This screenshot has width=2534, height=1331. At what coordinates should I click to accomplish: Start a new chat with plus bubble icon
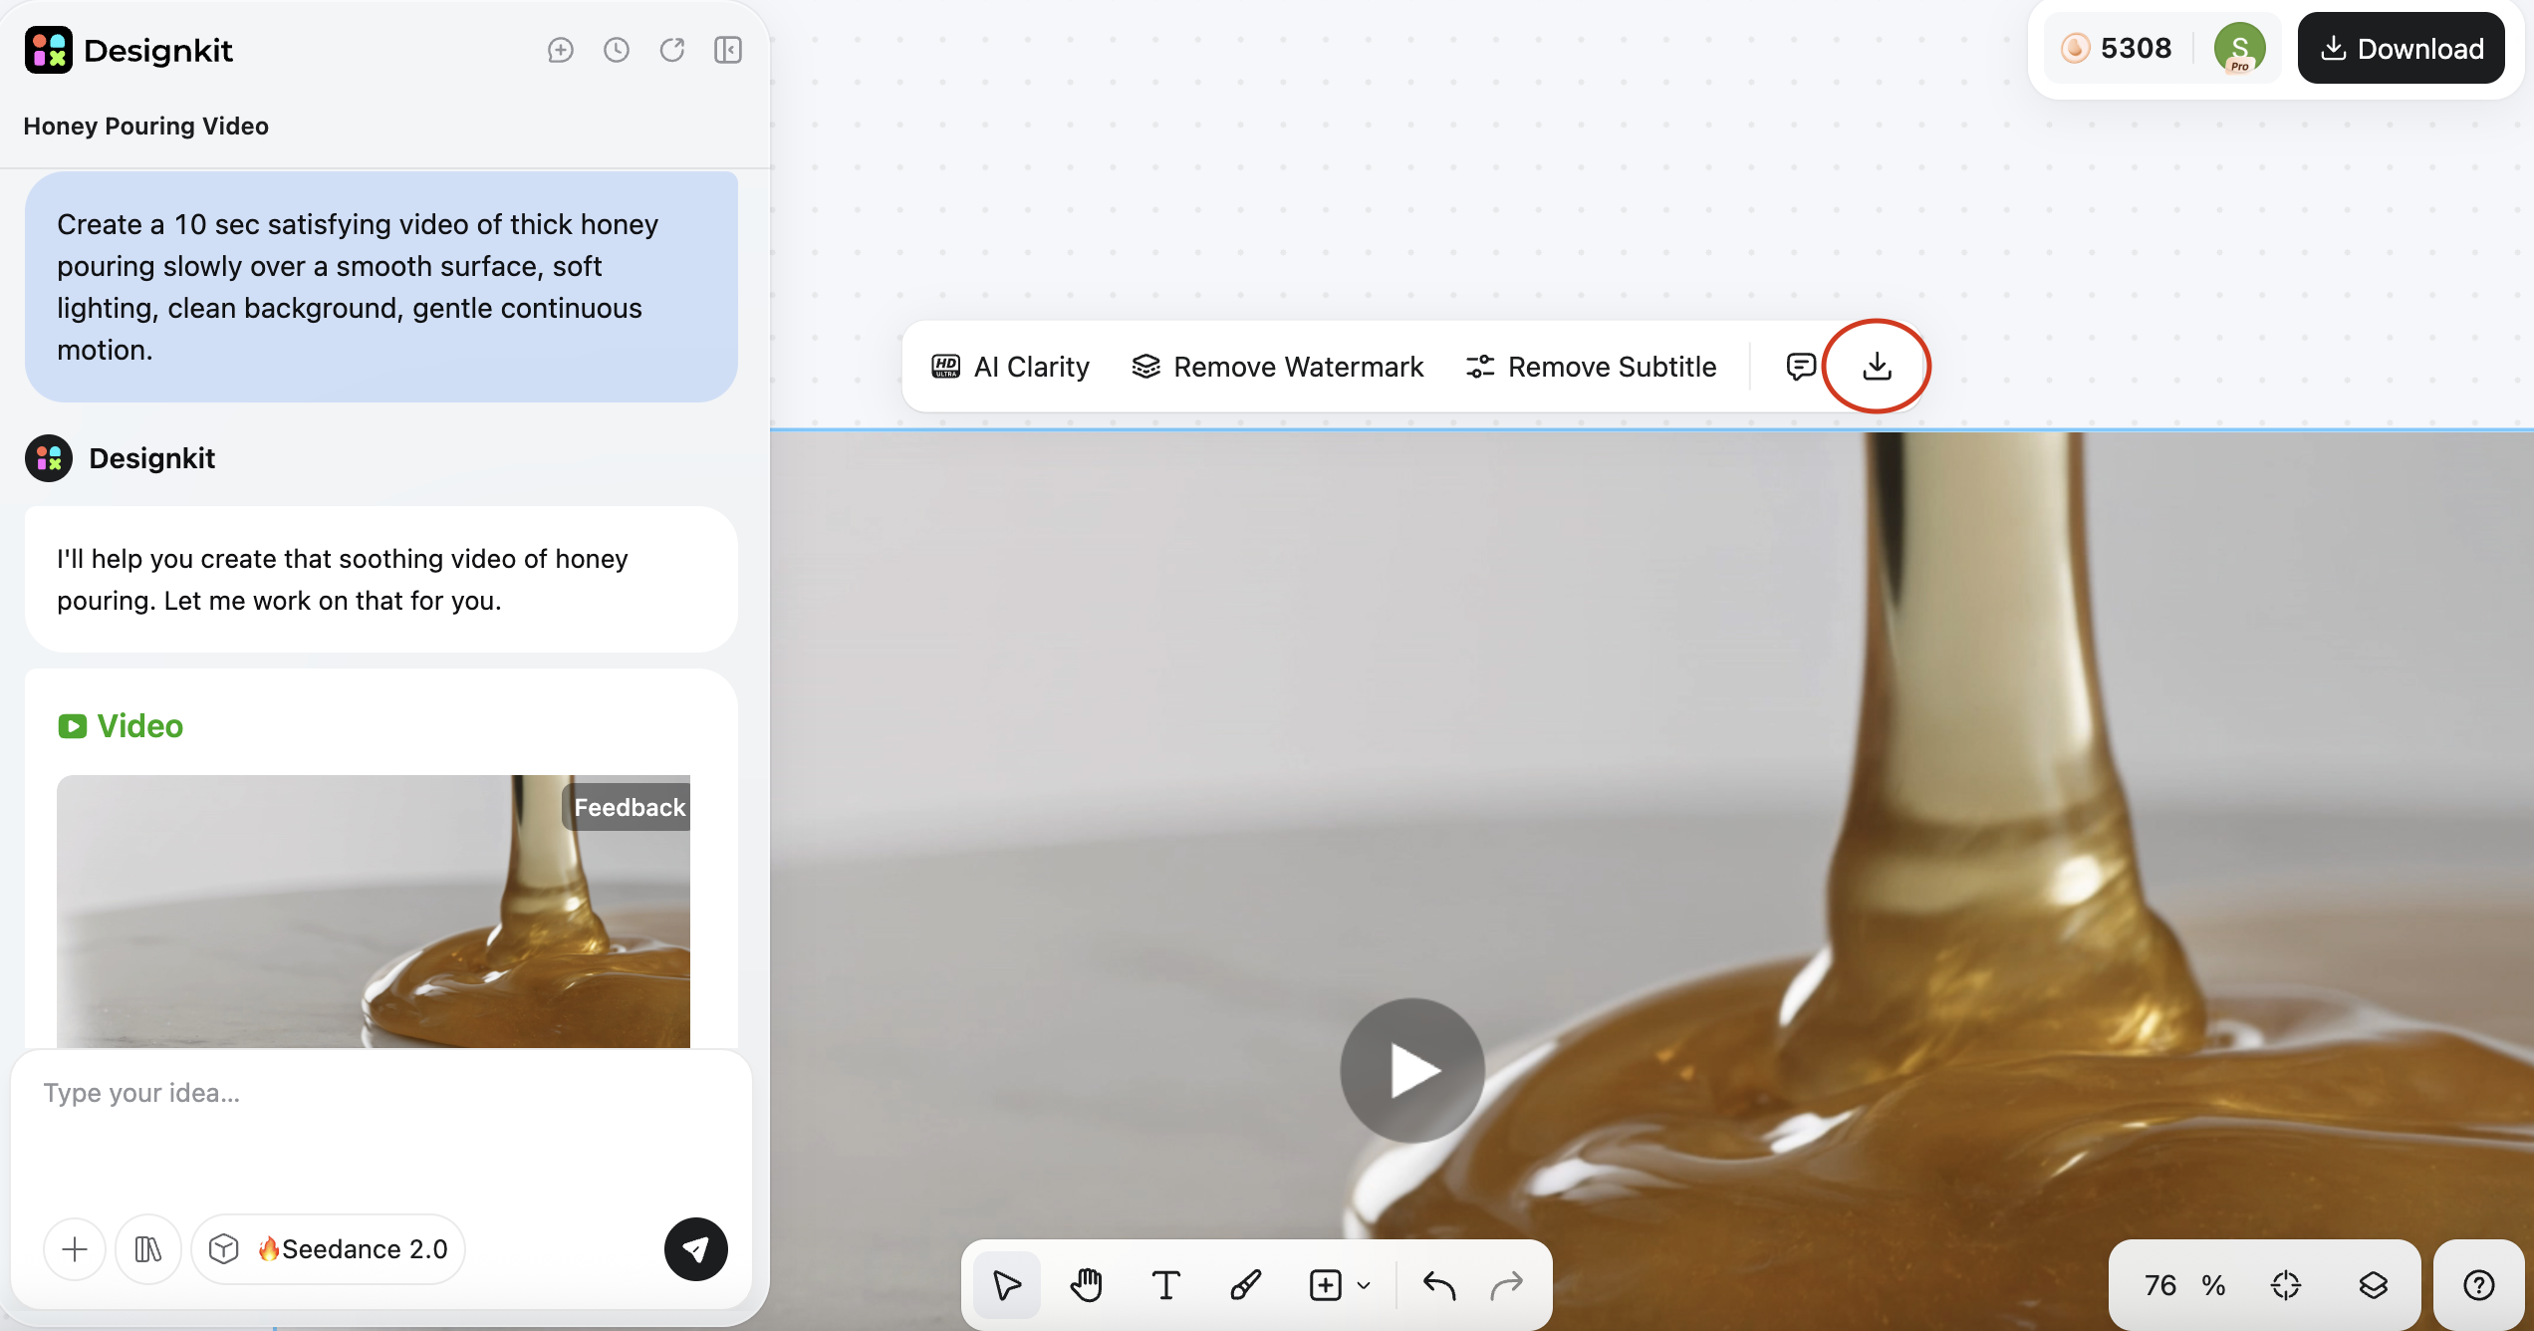(561, 50)
